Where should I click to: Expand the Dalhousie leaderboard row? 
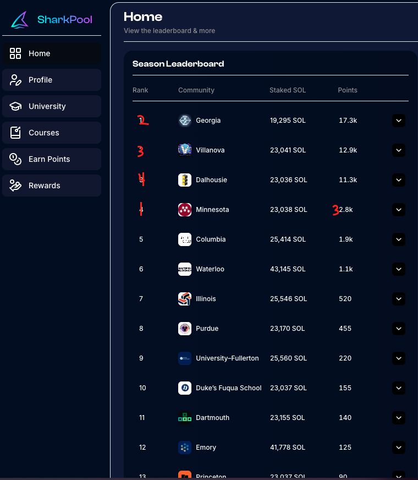pyautogui.click(x=399, y=179)
